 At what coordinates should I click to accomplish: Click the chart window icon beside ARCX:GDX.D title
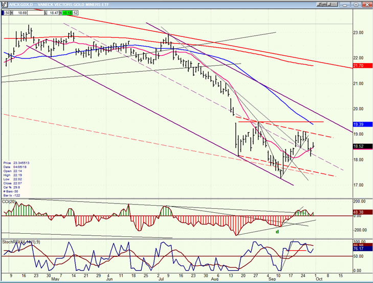click(5, 5)
